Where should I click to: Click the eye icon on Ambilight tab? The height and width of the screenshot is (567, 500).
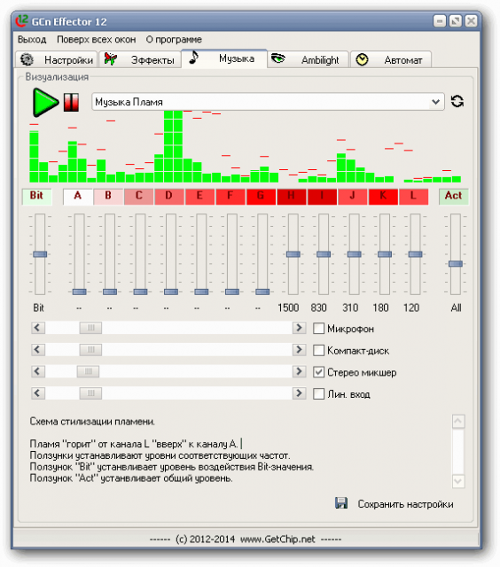[278, 58]
